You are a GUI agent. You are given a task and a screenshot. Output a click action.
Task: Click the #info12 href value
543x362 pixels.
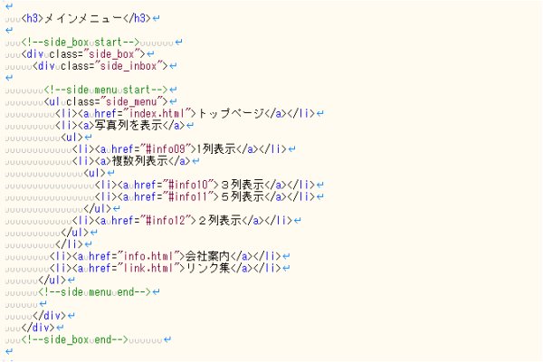(x=165, y=219)
